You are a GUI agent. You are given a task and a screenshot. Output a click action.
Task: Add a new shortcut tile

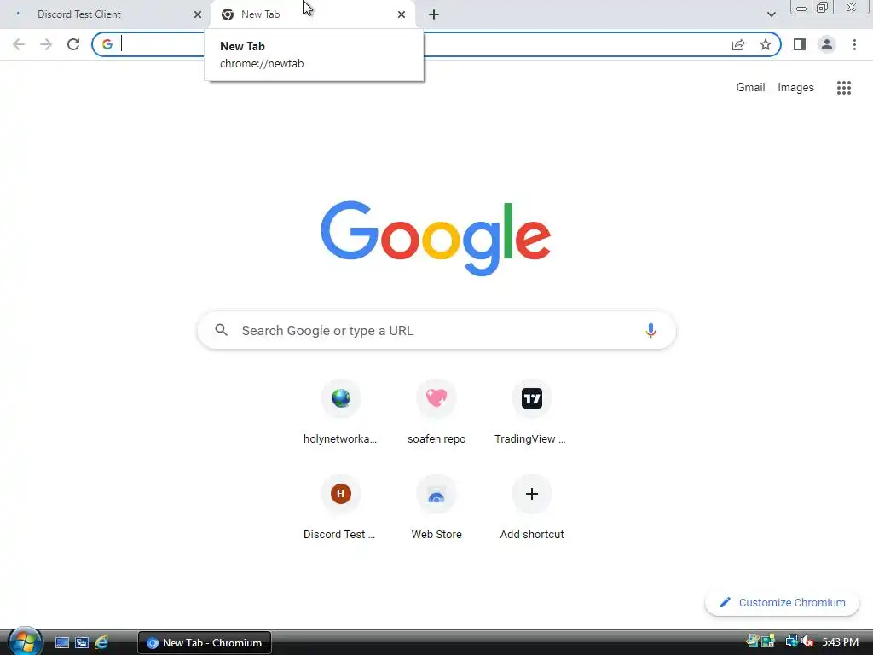click(532, 508)
